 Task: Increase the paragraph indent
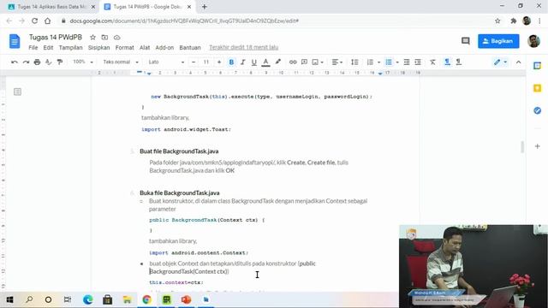pyautogui.click(x=418, y=62)
